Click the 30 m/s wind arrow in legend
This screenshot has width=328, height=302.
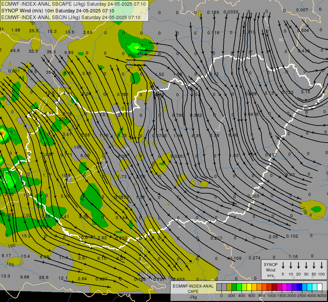306,265
